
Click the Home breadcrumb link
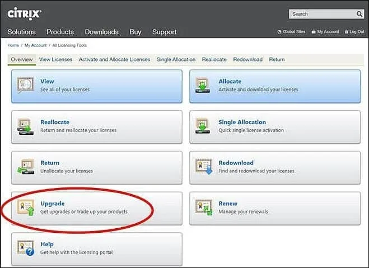click(x=13, y=45)
